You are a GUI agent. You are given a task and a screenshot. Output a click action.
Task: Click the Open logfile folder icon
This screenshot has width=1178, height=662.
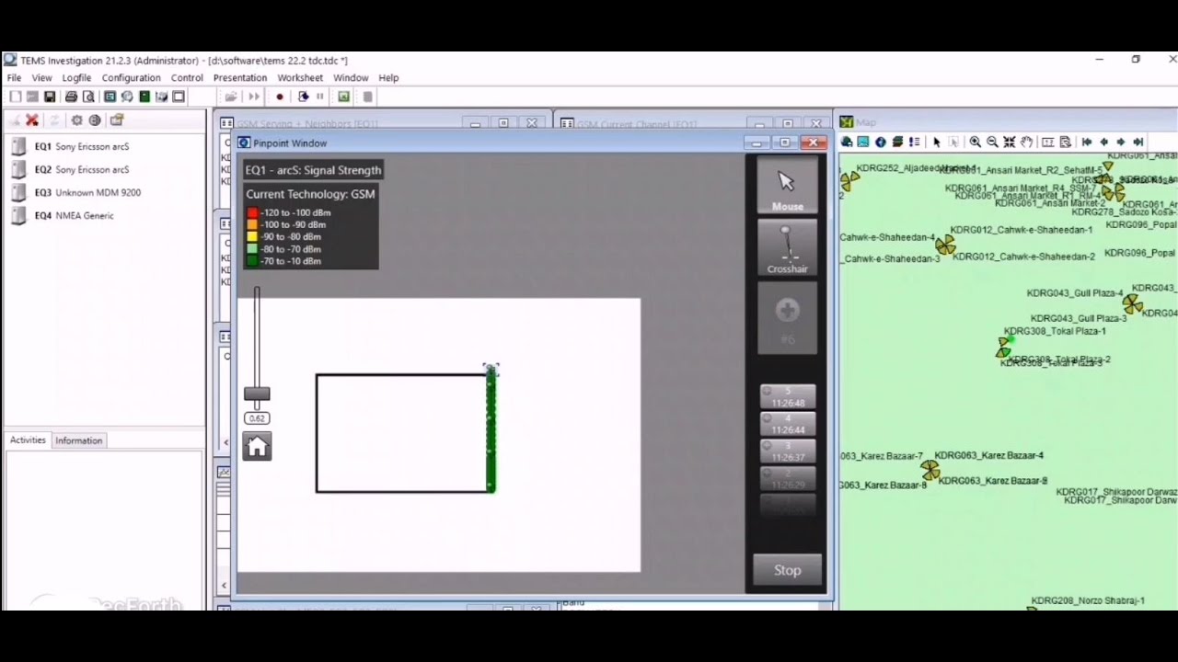click(x=231, y=97)
